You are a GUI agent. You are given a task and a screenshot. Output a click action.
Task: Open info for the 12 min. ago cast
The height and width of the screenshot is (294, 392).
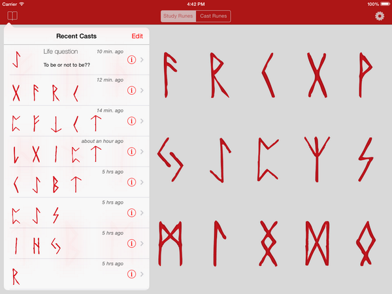pos(131,90)
